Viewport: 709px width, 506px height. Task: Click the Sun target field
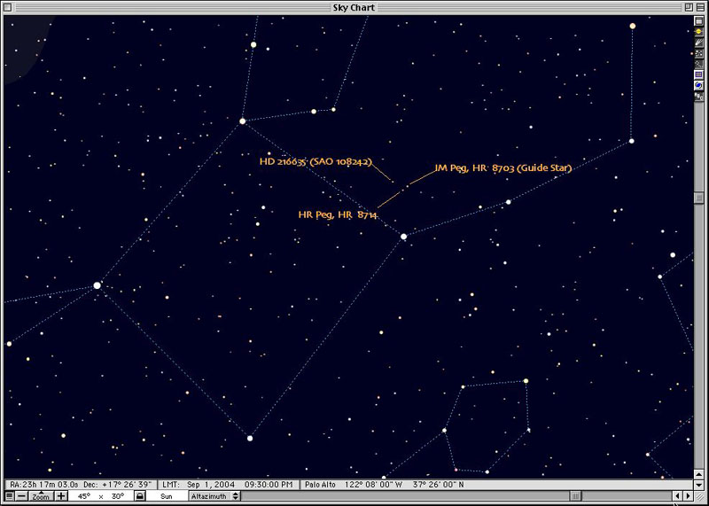tap(167, 496)
